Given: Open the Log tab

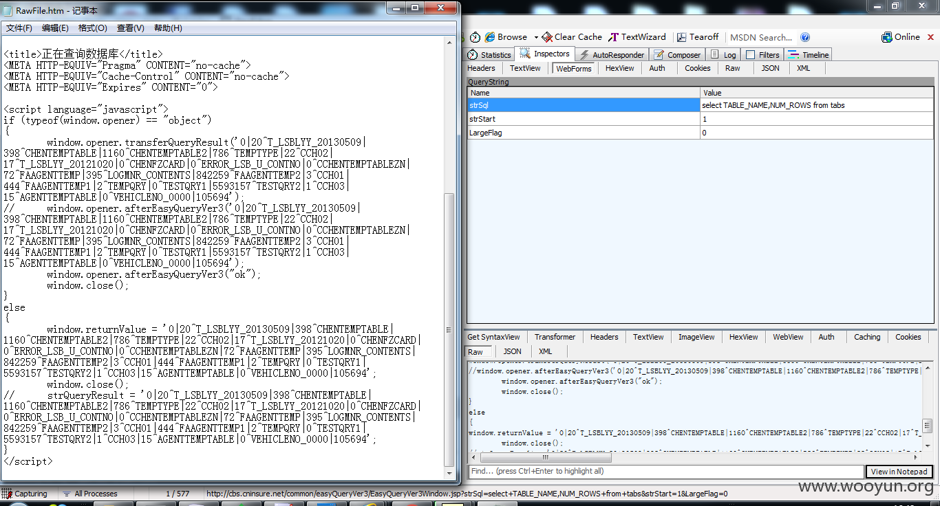Looking at the screenshot, I should (723, 55).
